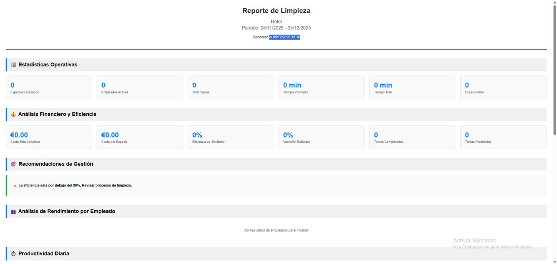The width and height of the screenshot is (557, 264).
Task: Click the Espacios/Día card
Action: [504, 87]
